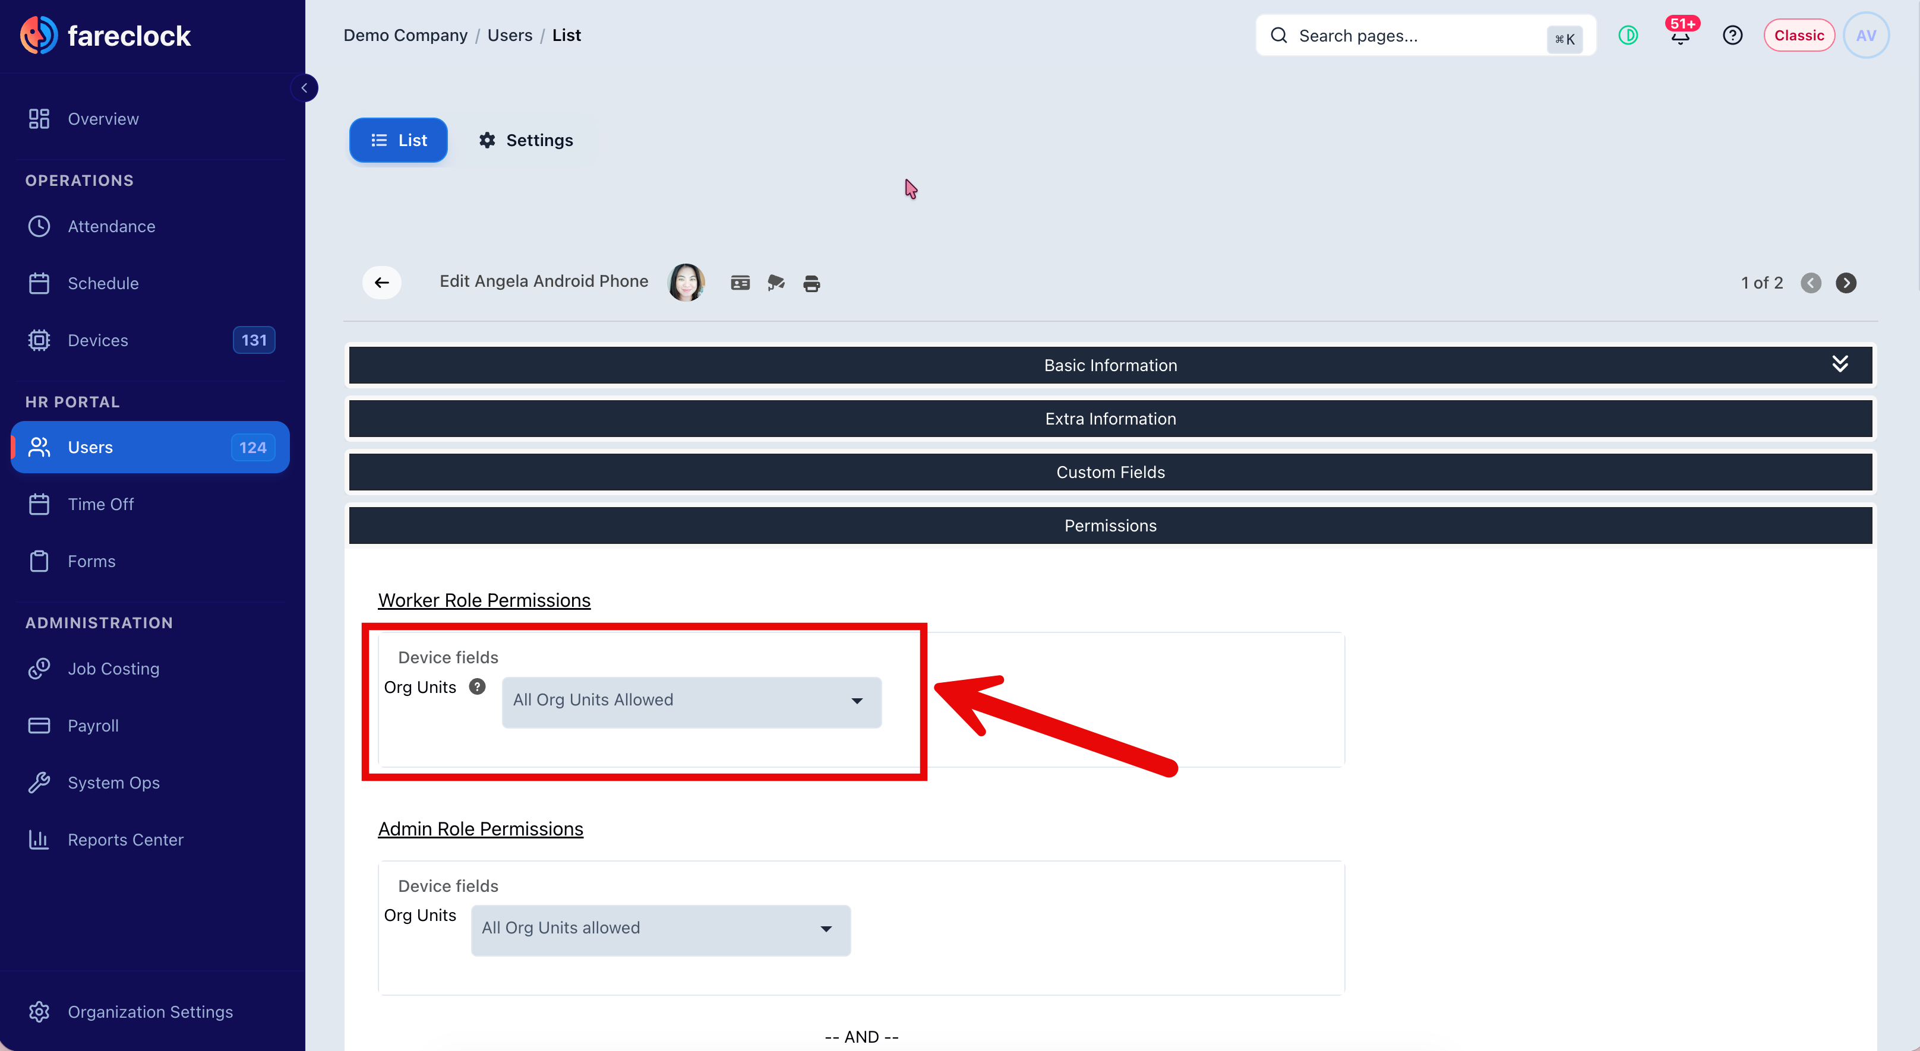Click the ID card icon beside user photo
Viewport: 1920px width, 1051px height.
[x=740, y=283]
